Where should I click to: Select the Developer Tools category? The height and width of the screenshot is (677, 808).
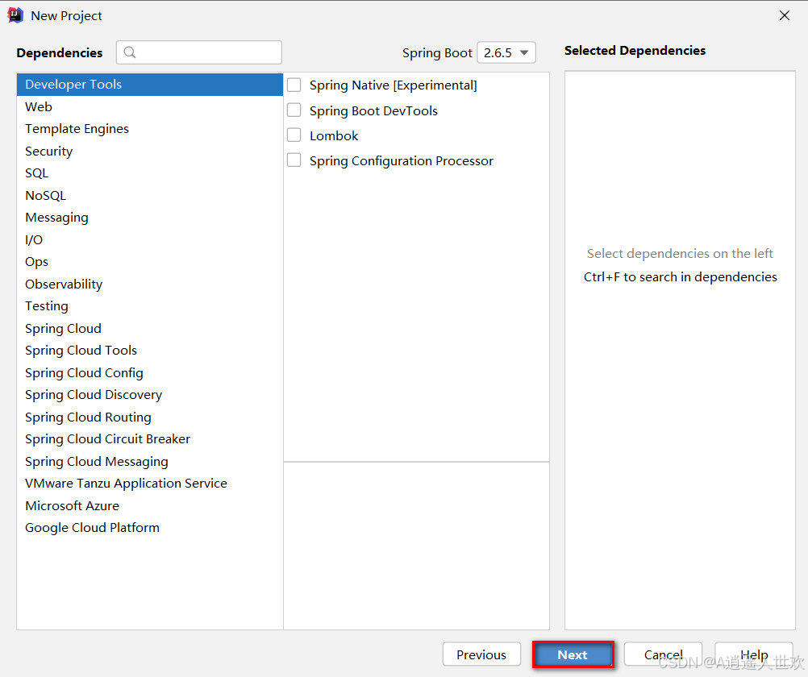pos(150,85)
